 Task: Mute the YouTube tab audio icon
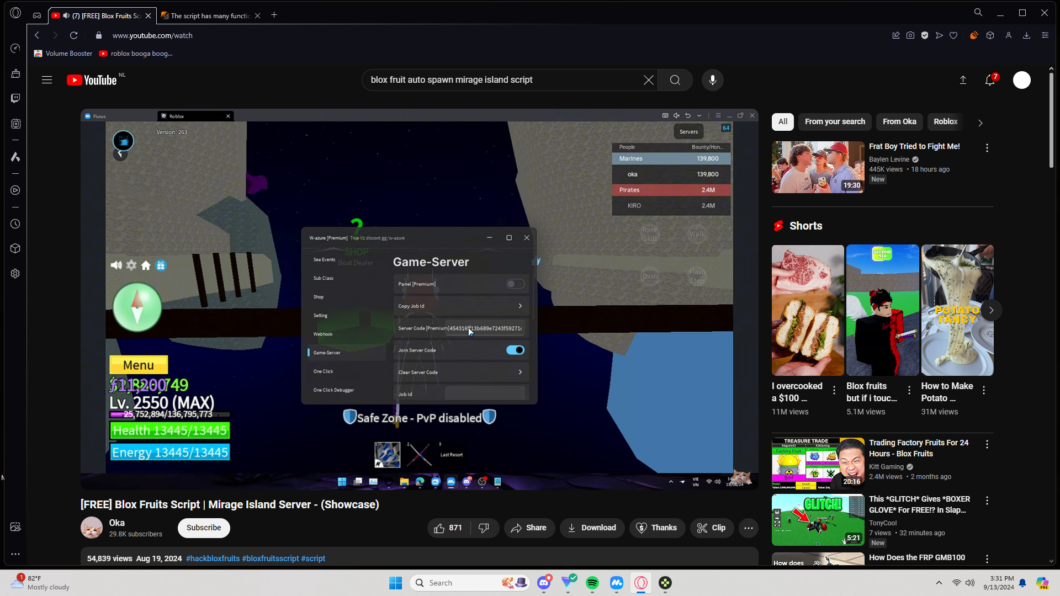[x=66, y=15]
